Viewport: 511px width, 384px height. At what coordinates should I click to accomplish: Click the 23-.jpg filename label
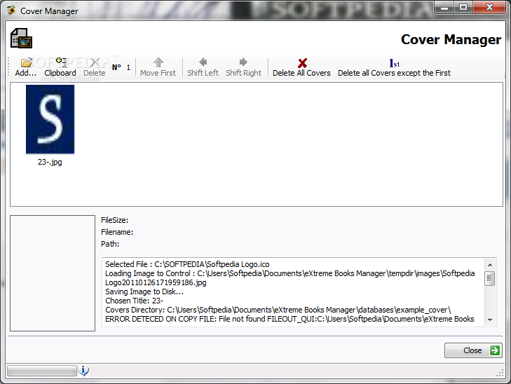click(50, 162)
